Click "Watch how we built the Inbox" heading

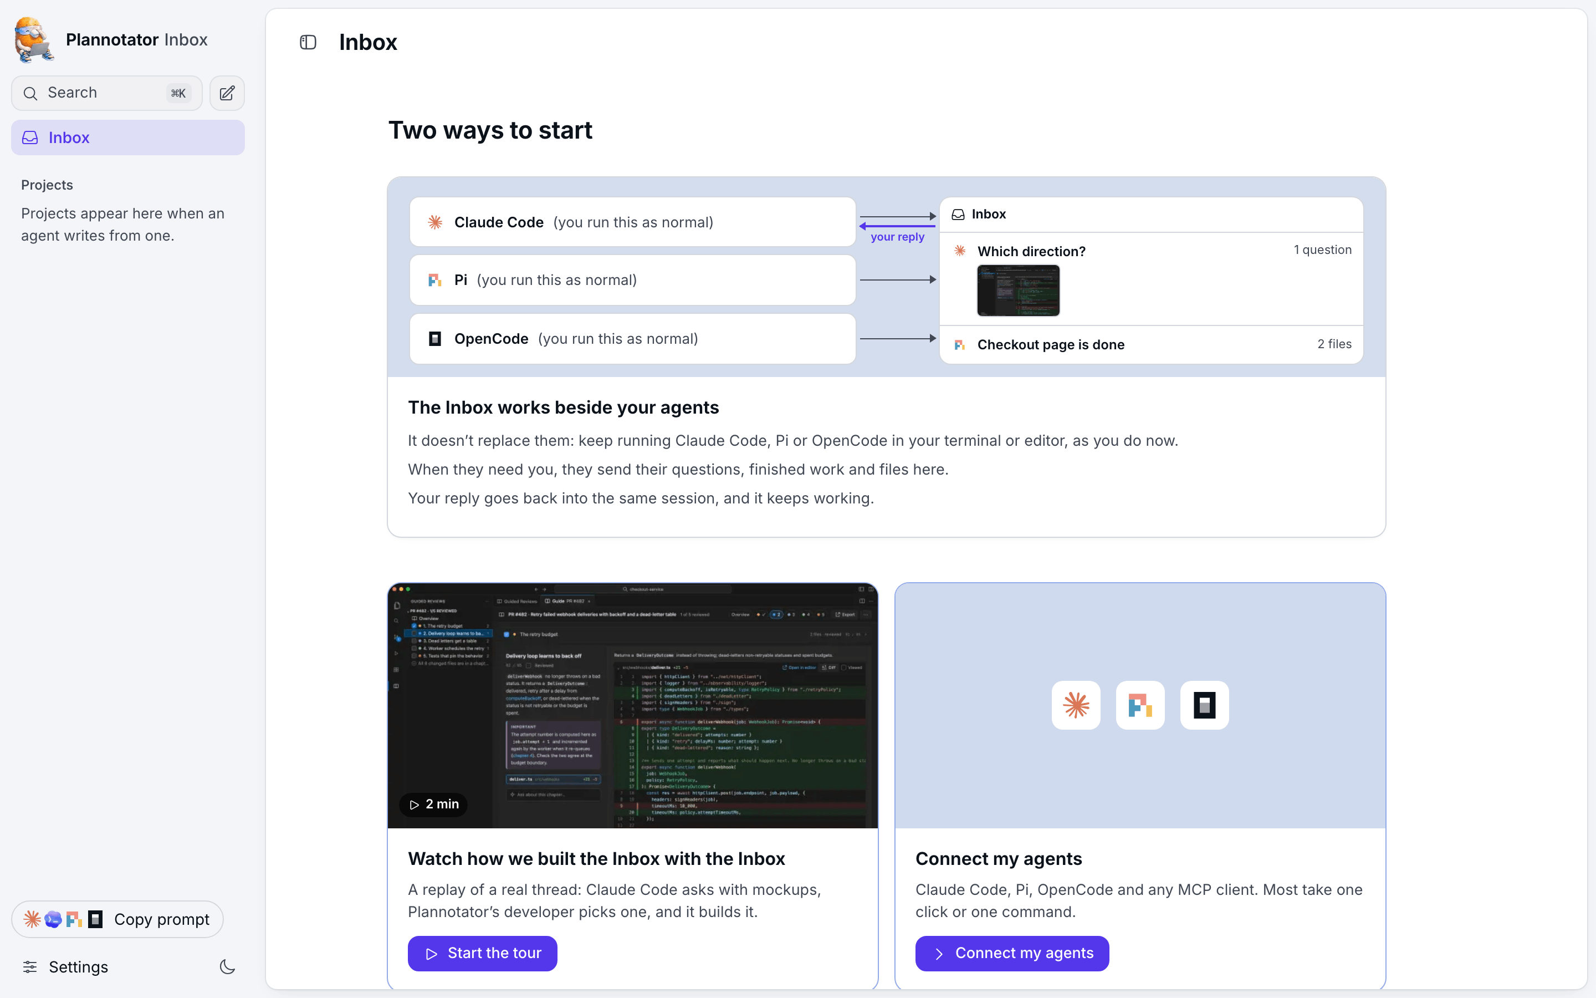(596, 859)
